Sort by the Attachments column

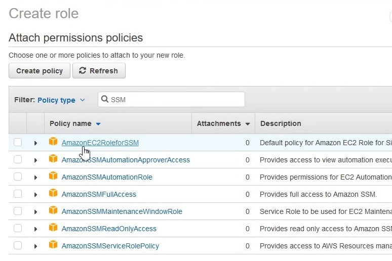click(x=223, y=123)
